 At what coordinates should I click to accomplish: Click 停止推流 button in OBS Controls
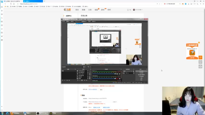141,71
